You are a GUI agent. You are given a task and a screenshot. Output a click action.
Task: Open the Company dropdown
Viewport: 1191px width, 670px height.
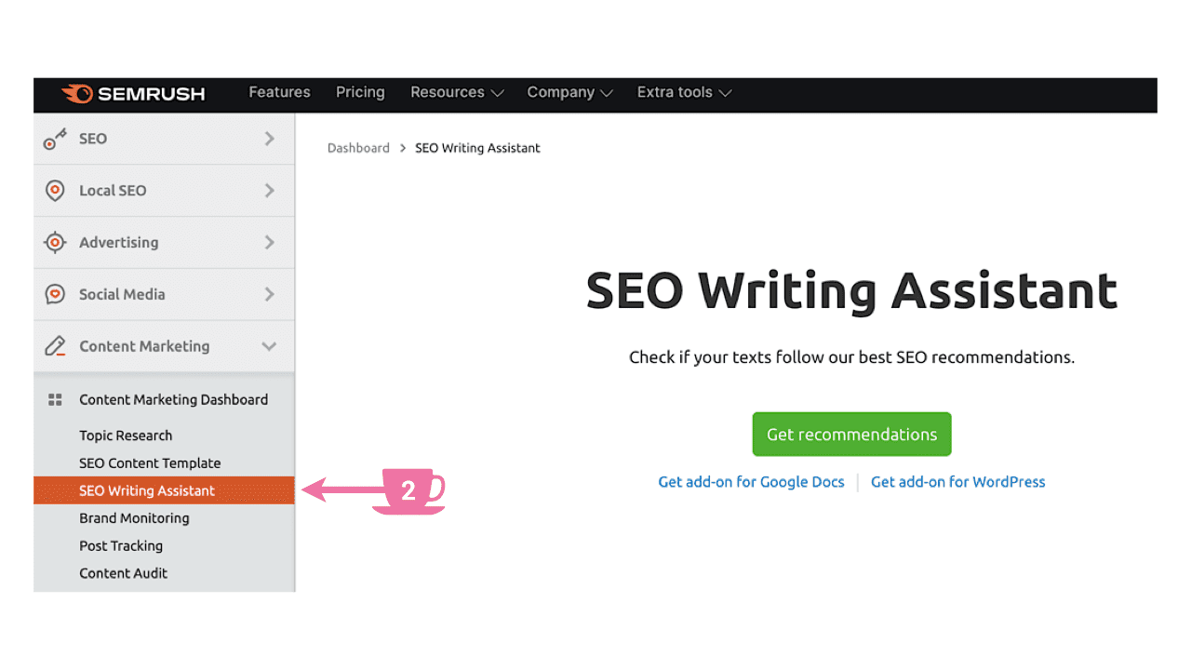(x=569, y=92)
